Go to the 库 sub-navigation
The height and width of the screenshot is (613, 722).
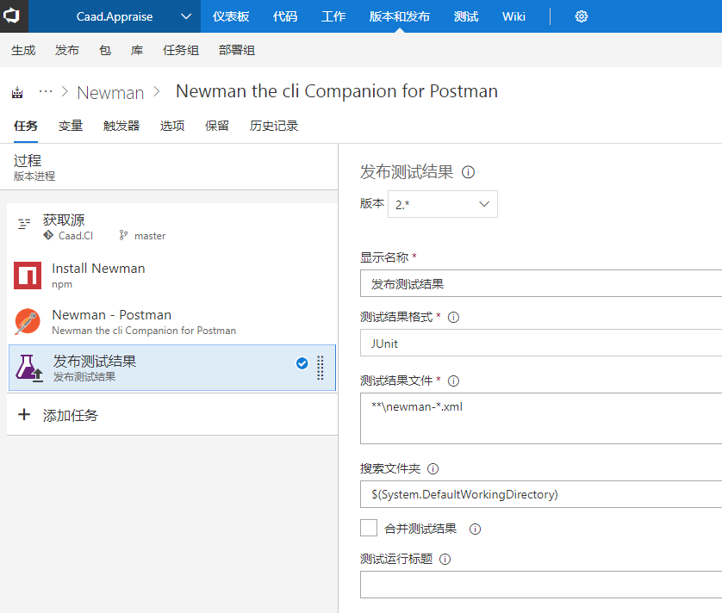[137, 50]
